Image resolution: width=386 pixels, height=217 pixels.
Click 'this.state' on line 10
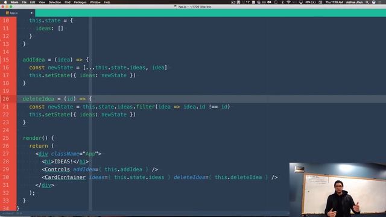coord(45,20)
